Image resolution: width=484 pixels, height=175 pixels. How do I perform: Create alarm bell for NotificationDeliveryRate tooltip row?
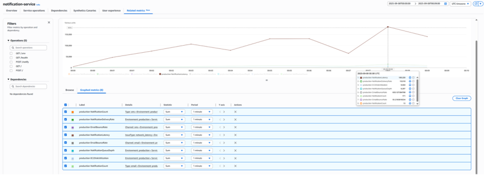[x=410, y=81]
